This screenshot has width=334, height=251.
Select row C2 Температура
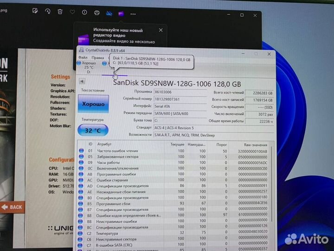point(173,233)
